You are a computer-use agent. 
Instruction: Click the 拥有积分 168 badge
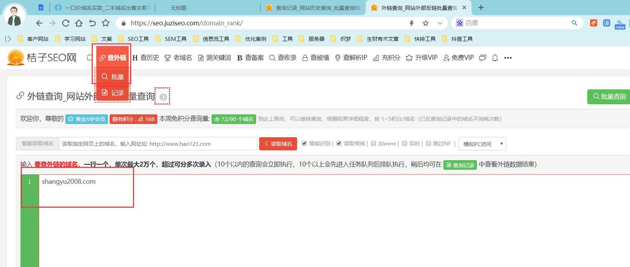pyautogui.click(x=133, y=119)
